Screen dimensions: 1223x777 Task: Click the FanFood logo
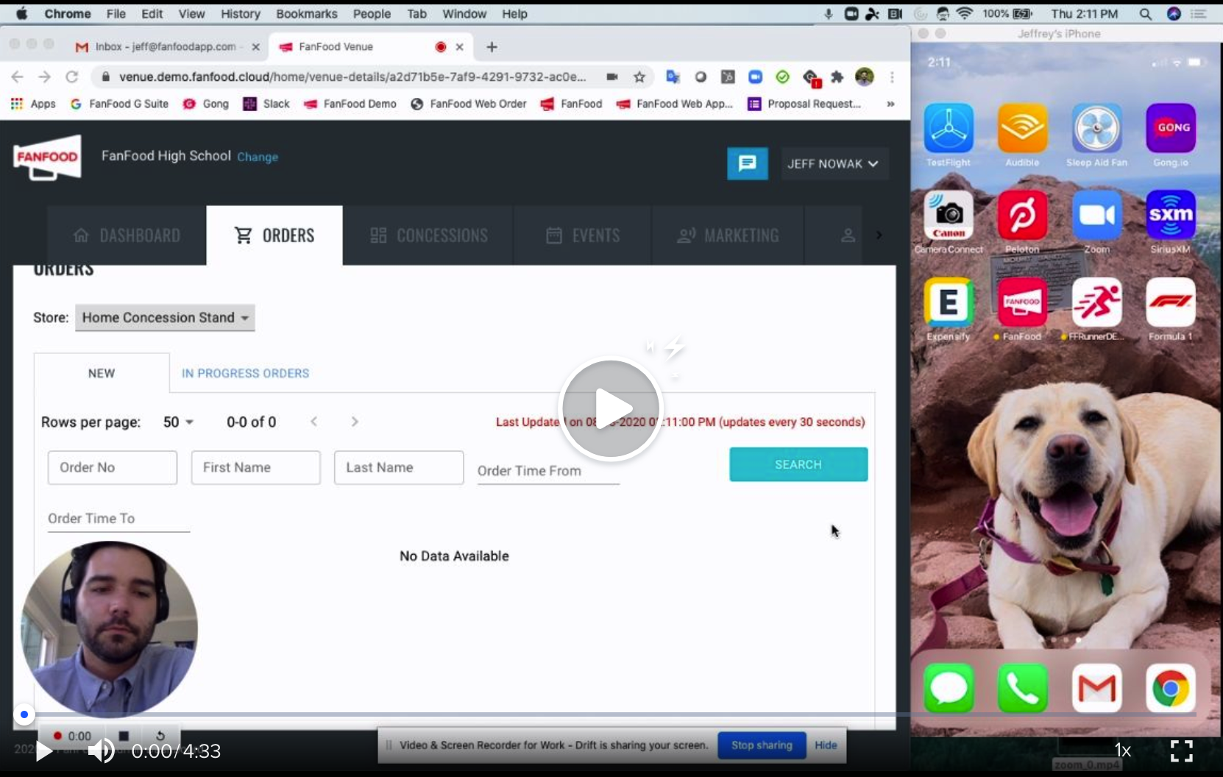click(x=47, y=157)
